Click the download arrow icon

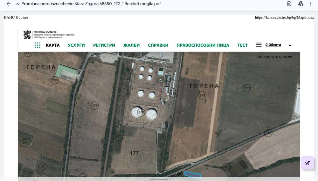point(290,44)
